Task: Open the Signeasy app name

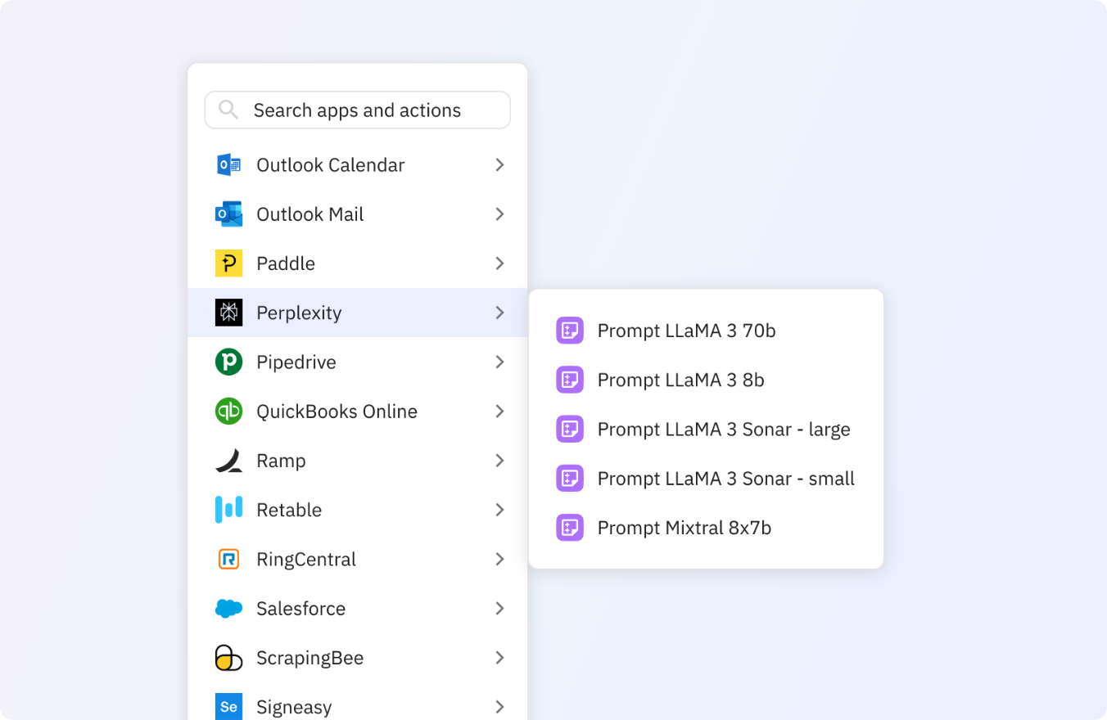Action: pyautogui.click(x=294, y=708)
